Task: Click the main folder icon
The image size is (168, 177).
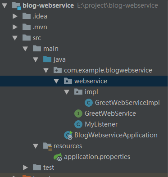Action: 37,48
